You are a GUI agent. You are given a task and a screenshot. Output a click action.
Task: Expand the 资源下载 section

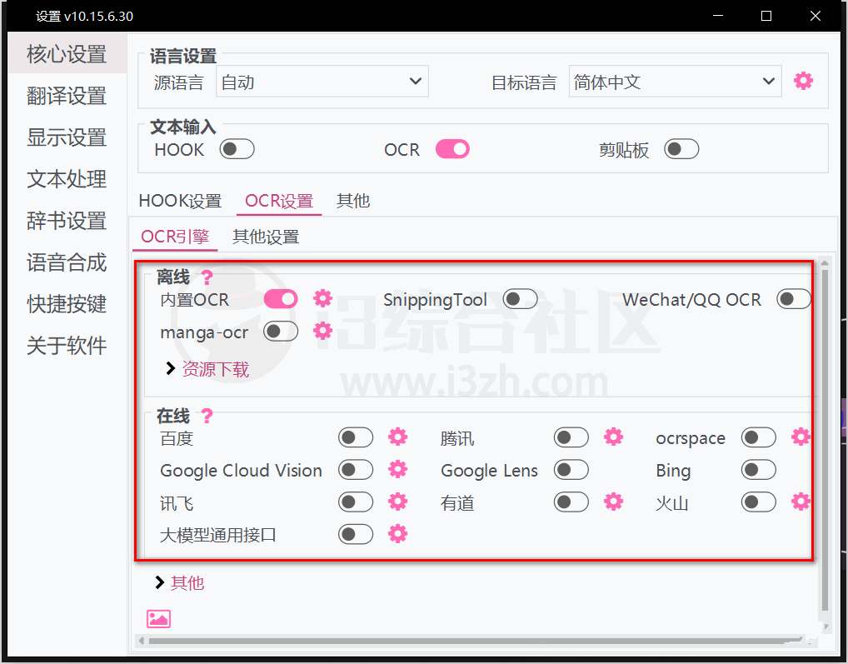click(x=207, y=369)
